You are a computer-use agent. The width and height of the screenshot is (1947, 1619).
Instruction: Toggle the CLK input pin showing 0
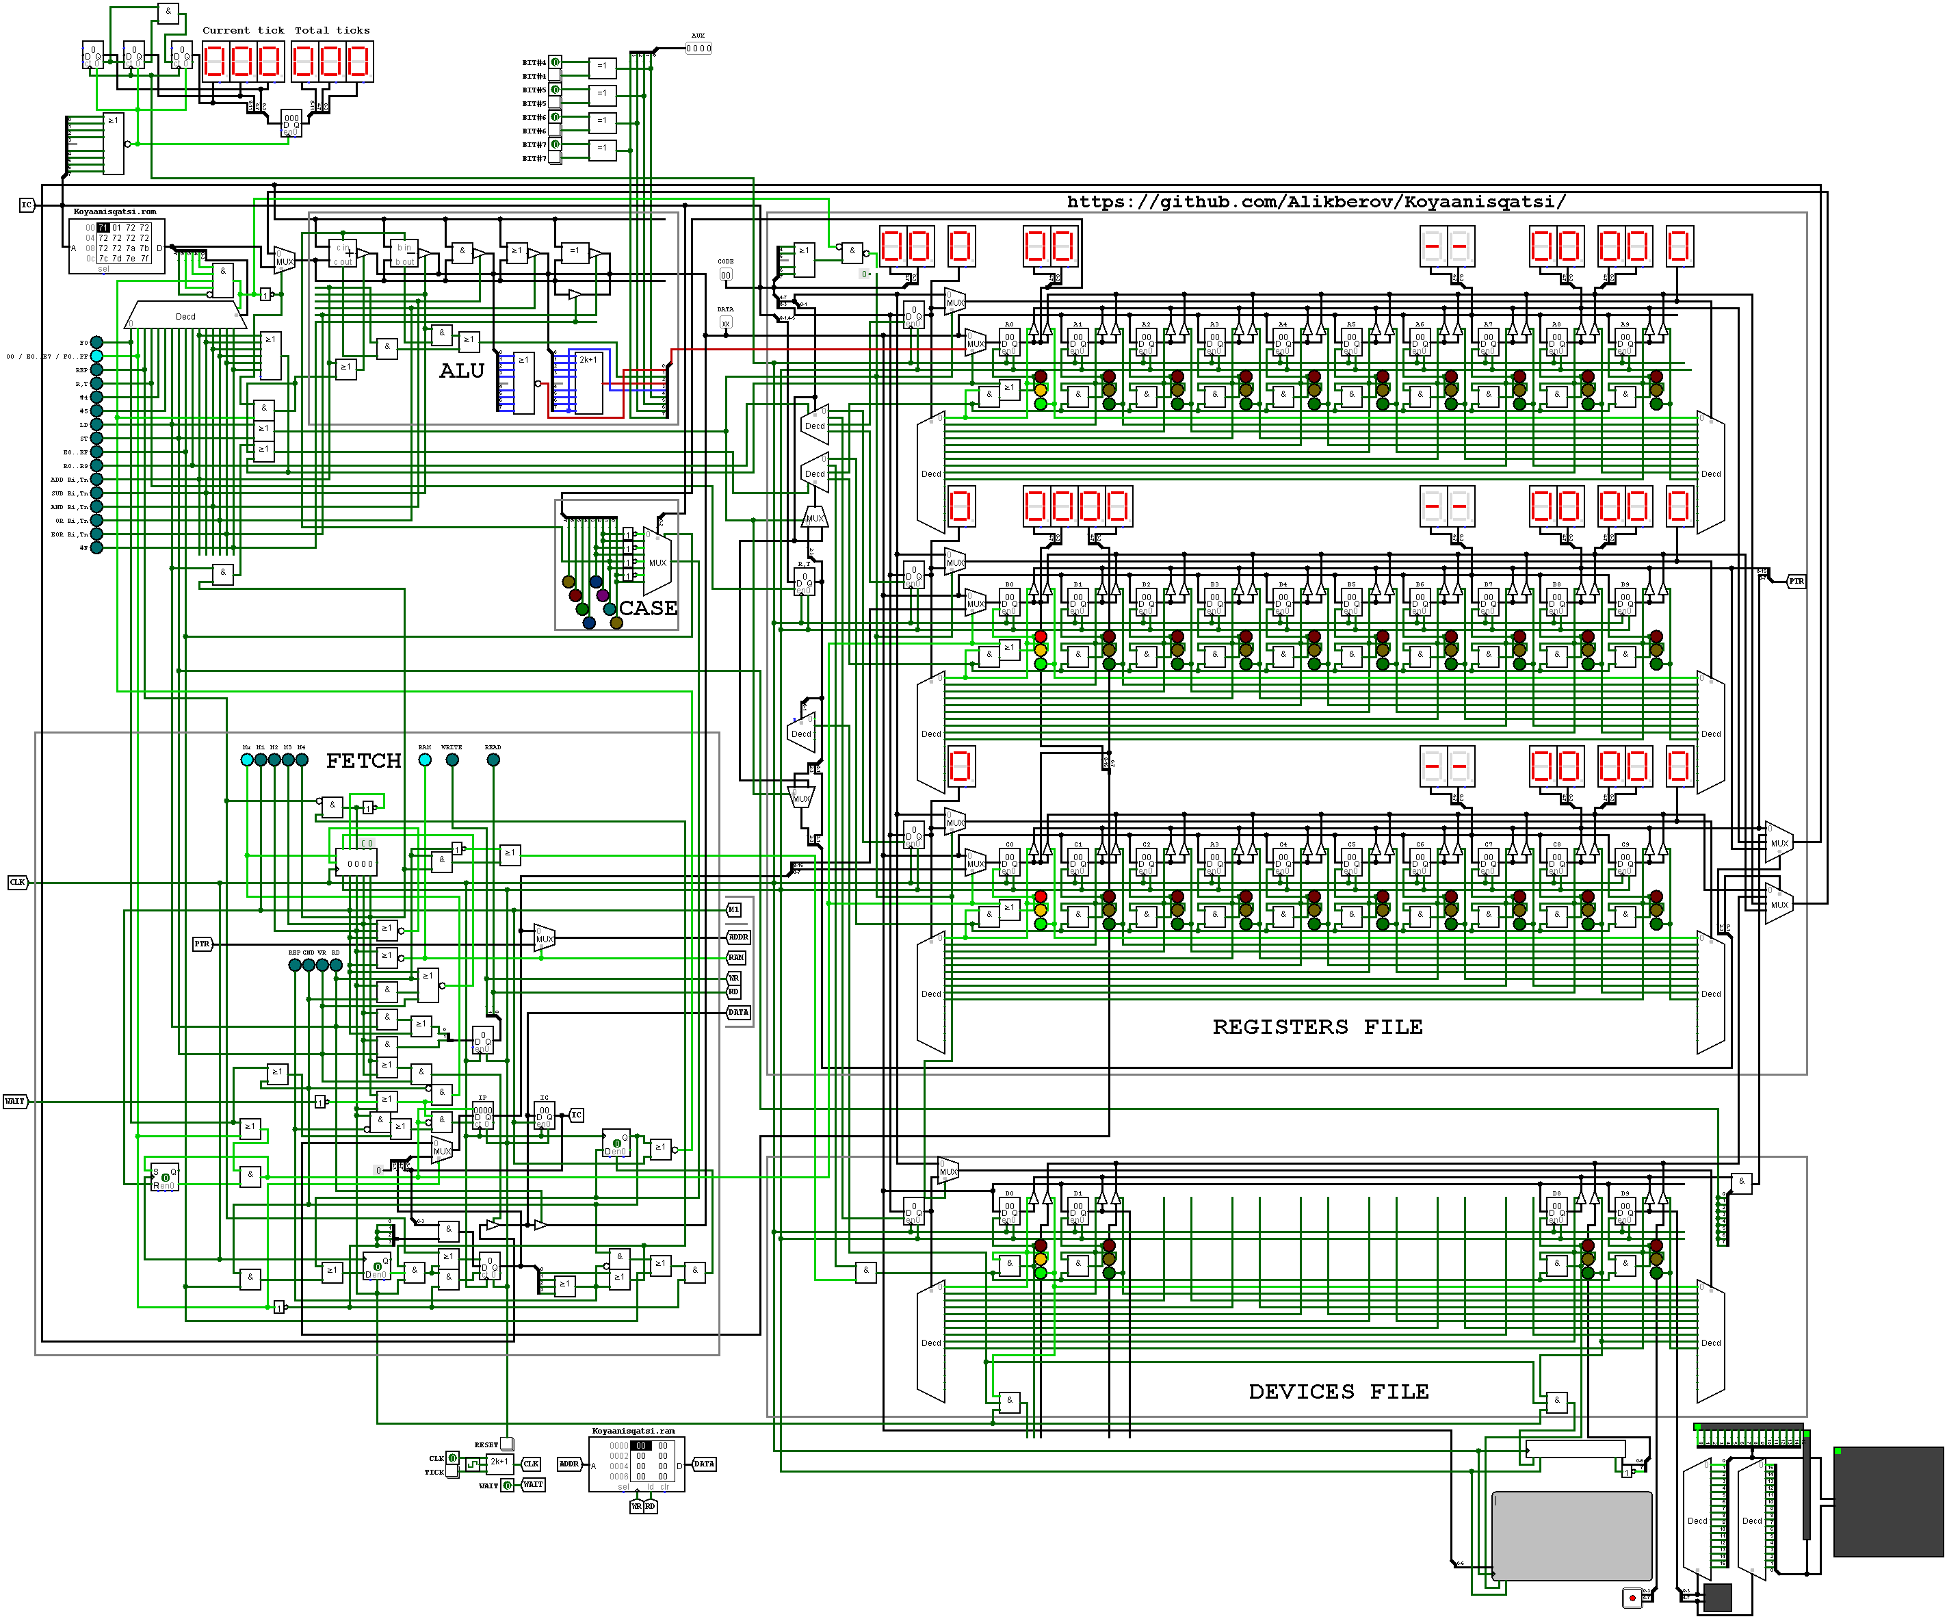(452, 1458)
